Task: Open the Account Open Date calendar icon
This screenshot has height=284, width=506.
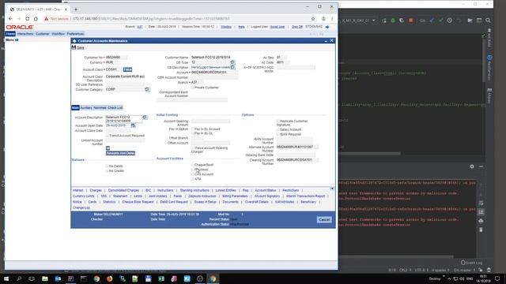Action: click(x=133, y=125)
